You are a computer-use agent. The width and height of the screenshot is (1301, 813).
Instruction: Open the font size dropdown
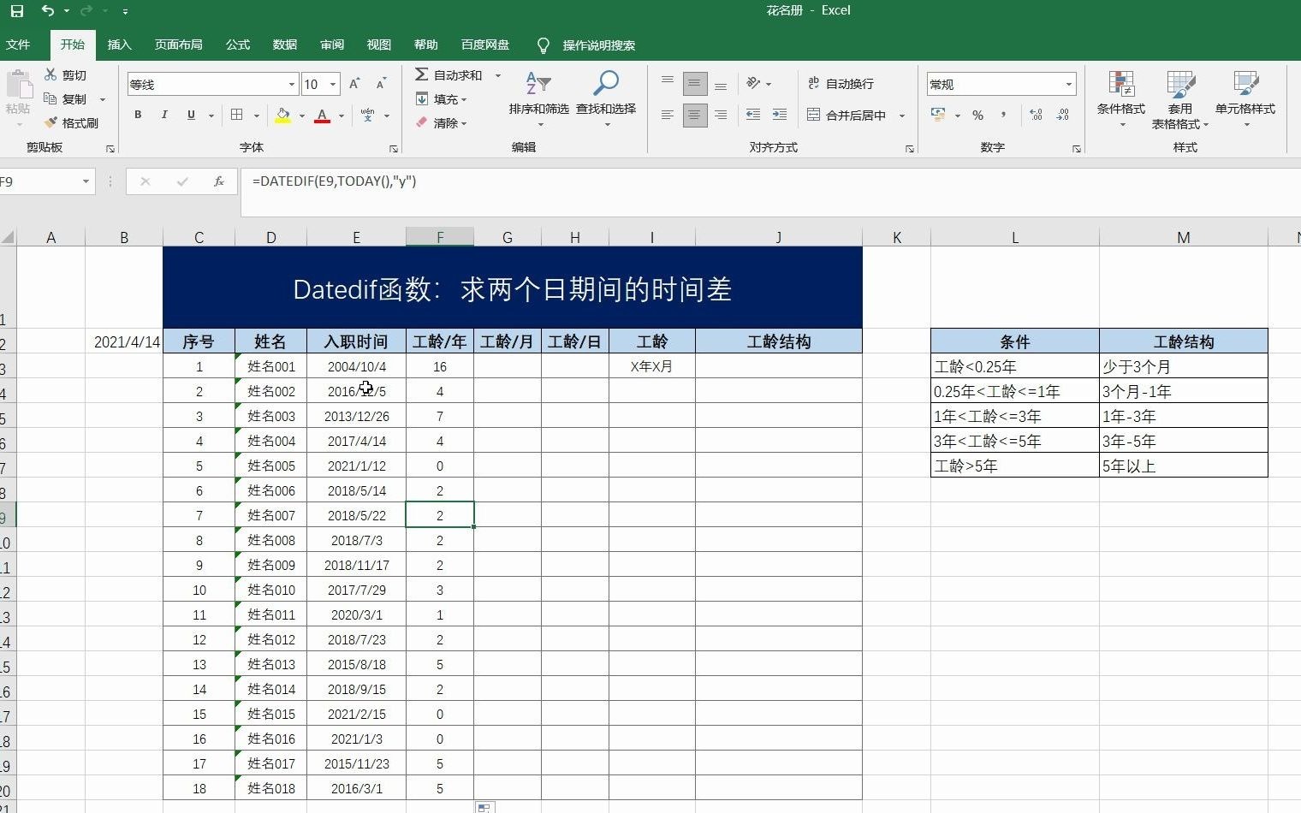coord(333,84)
